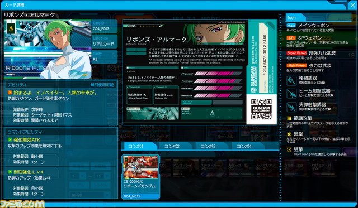
Task: Click the 強化無効ATK command ability arrow
Action: click(10, 140)
